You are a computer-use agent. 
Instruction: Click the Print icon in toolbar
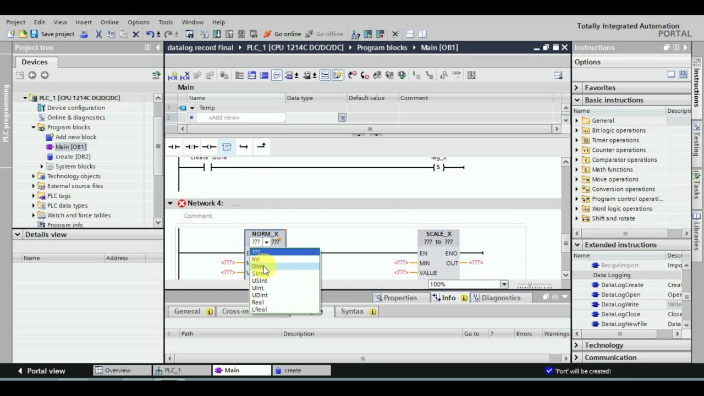pyautogui.click(x=84, y=34)
